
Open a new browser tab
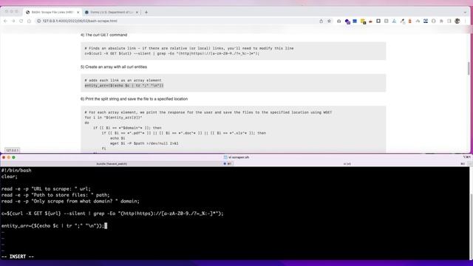point(146,13)
